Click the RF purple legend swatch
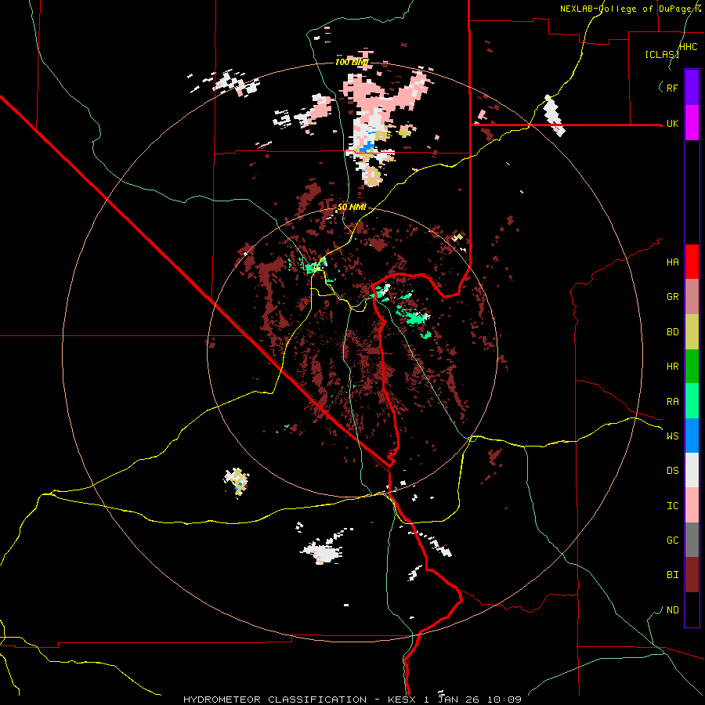The width and height of the screenshot is (705, 705). (692, 88)
